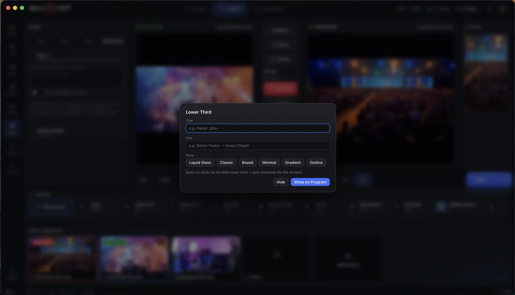Choose the Classic lower-third style
This screenshot has height=295, width=515.
coord(226,162)
